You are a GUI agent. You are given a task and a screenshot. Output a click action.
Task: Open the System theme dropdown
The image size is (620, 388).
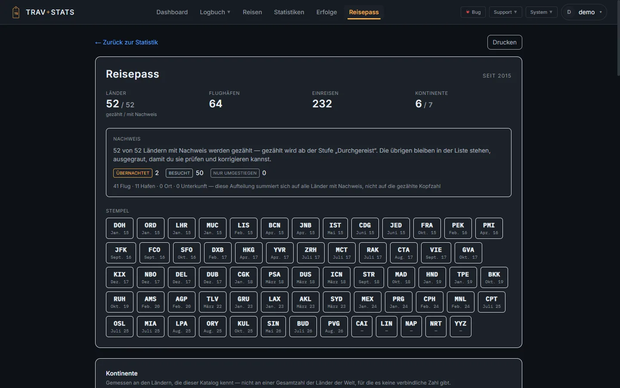(x=541, y=12)
